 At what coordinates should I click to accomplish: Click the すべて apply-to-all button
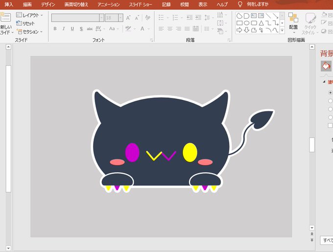(327, 240)
